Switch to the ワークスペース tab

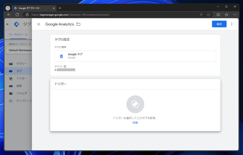tap(18, 35)
